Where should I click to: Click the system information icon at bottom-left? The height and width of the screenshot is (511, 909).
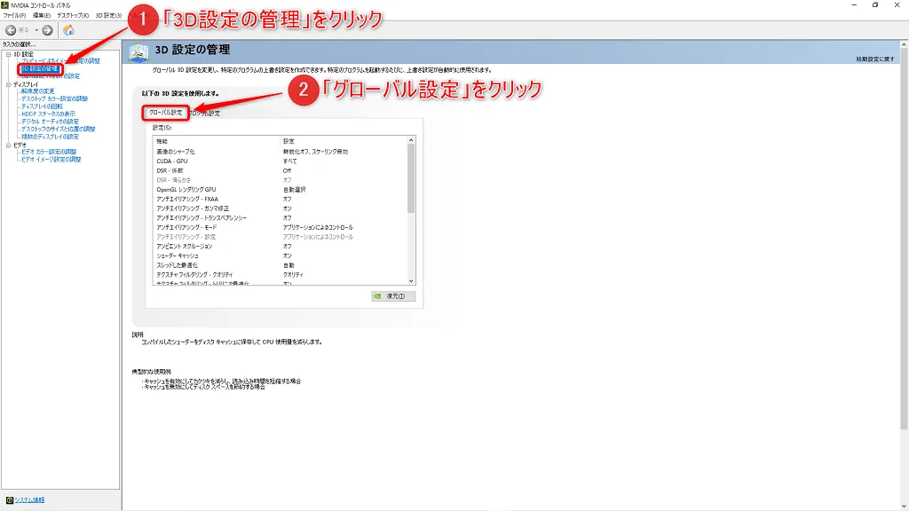tap(9, 500)
